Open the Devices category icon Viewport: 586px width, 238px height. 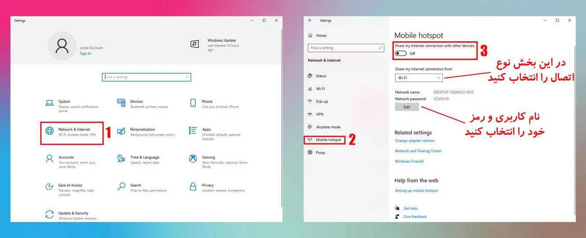(121, 103)
